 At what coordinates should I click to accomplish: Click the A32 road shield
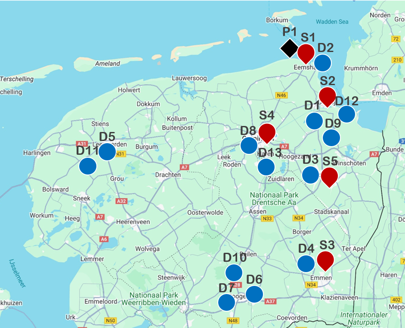click(x=121, y=201)
